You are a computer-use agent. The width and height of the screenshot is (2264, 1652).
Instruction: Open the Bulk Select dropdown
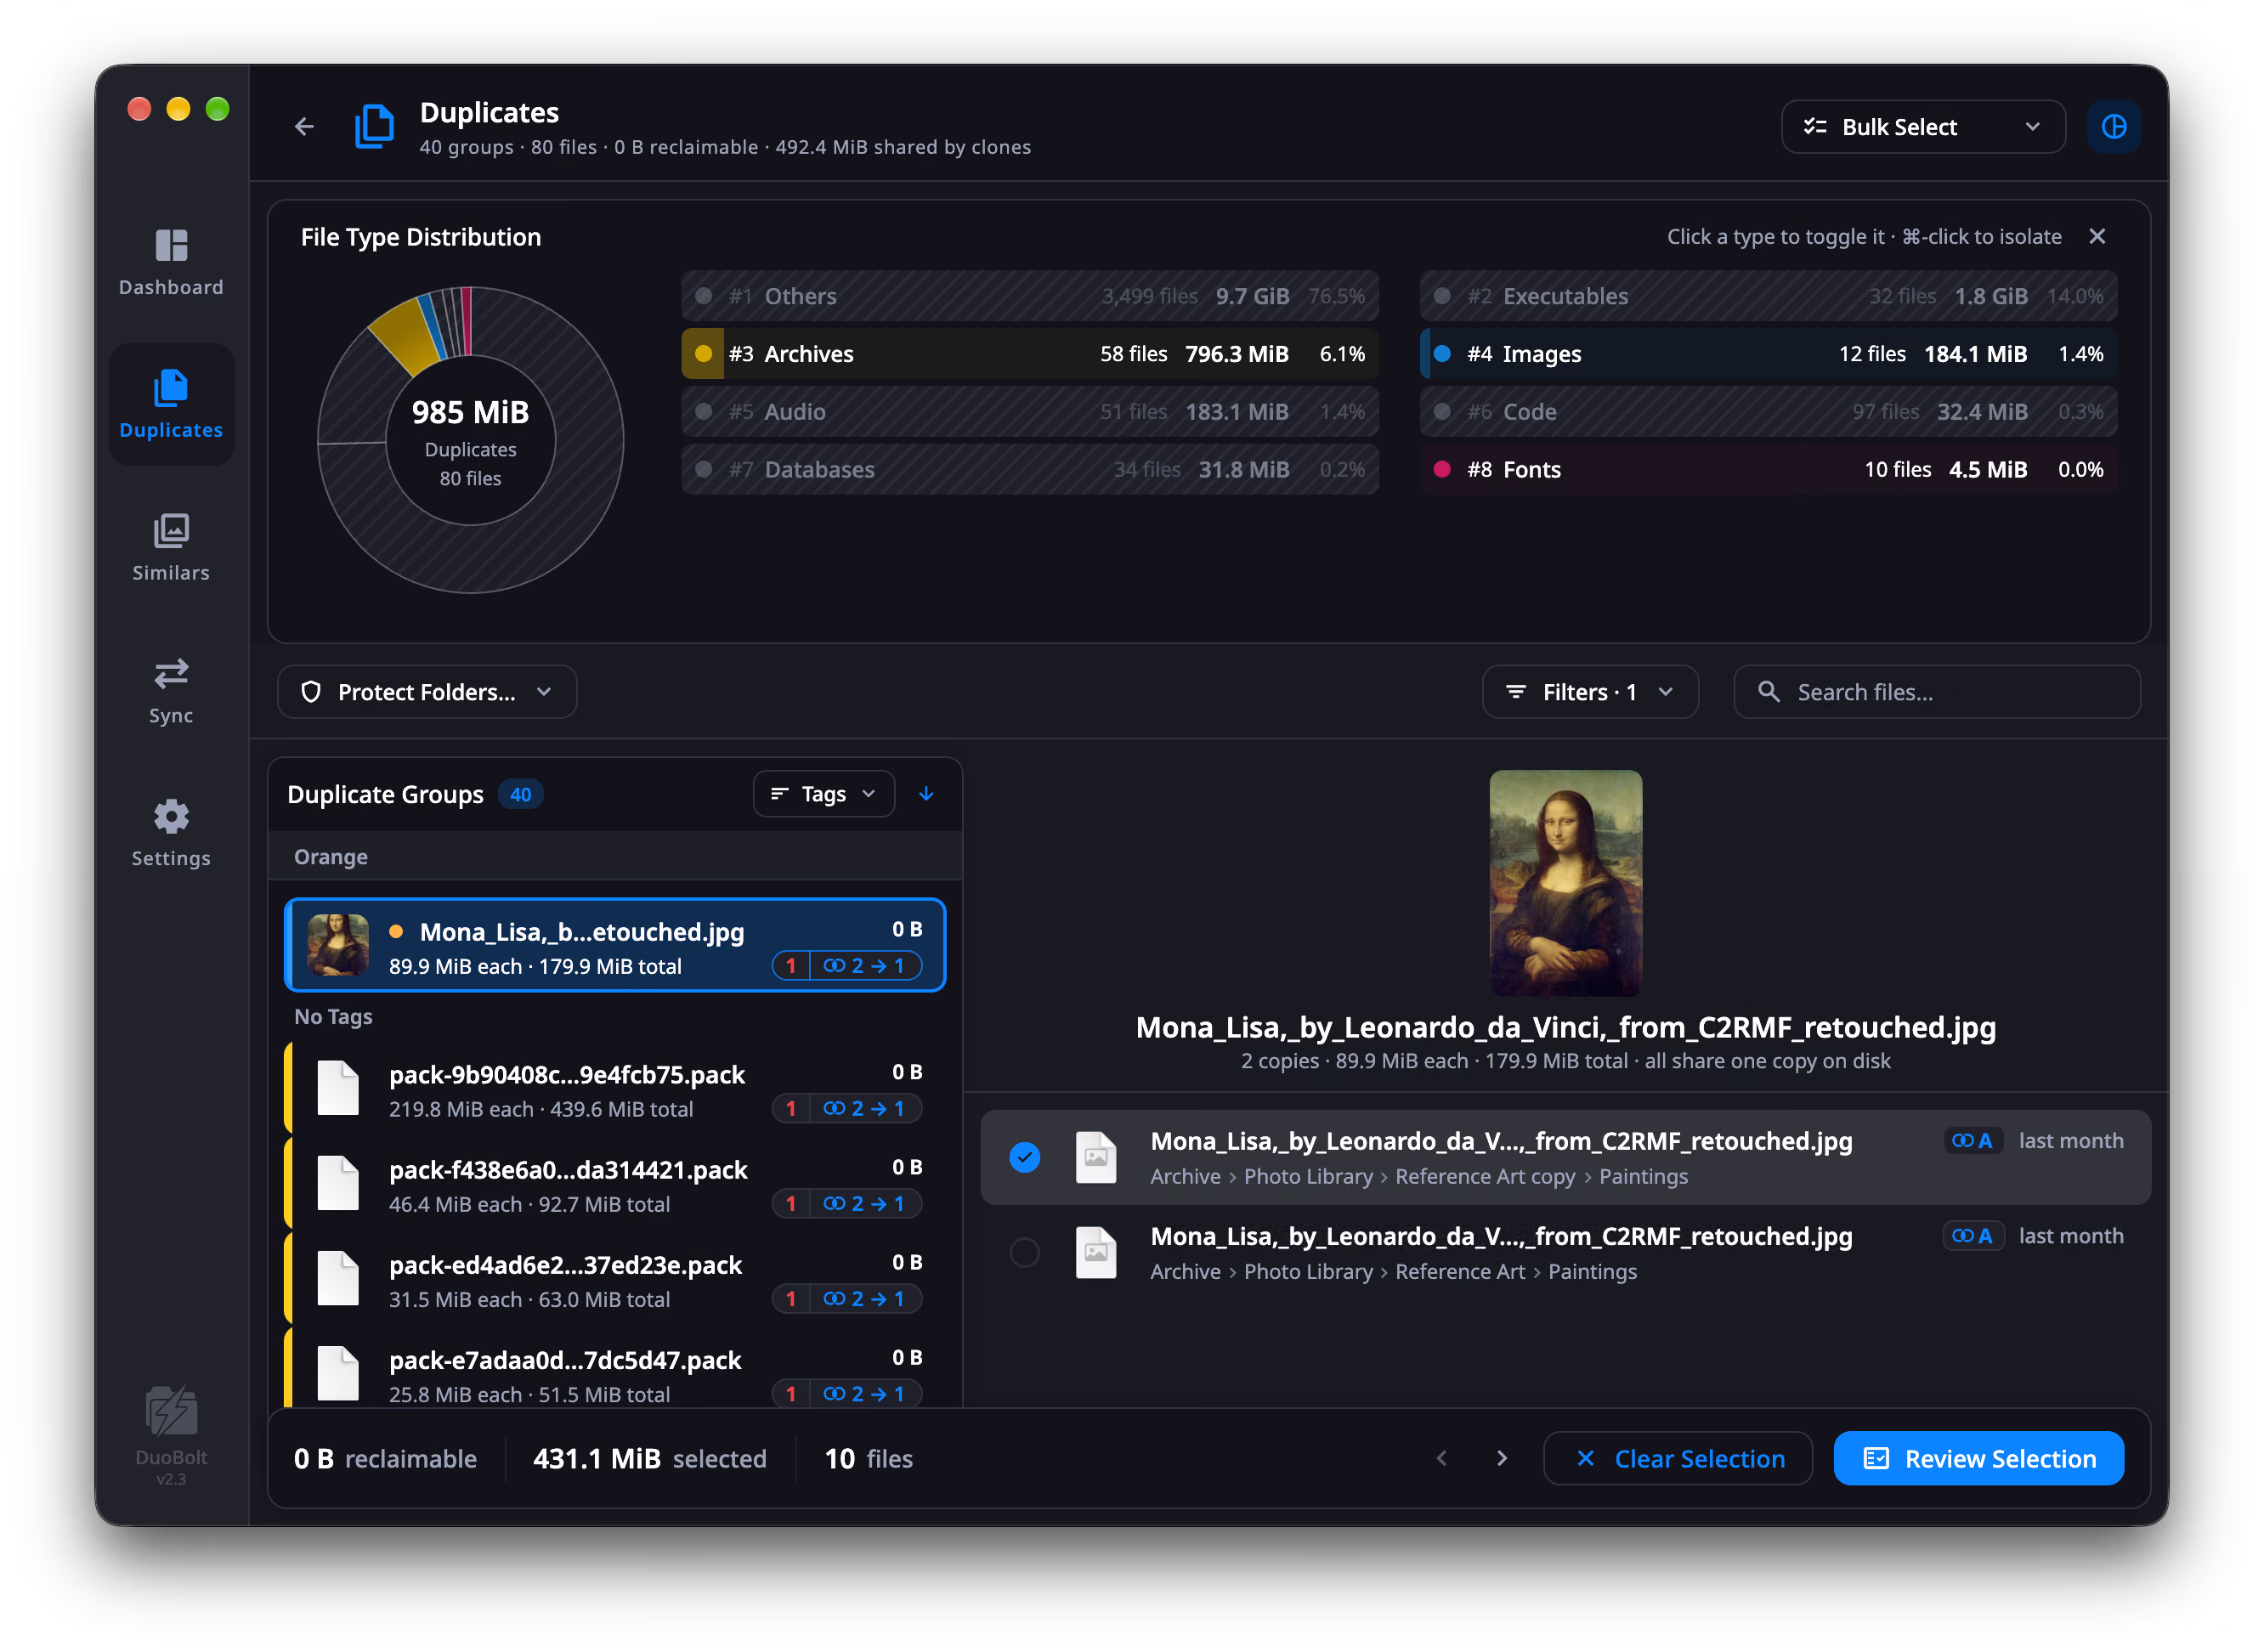[x=1922, y=127]
